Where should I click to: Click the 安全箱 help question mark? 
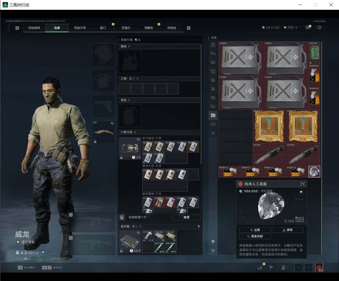click(140, 227)
